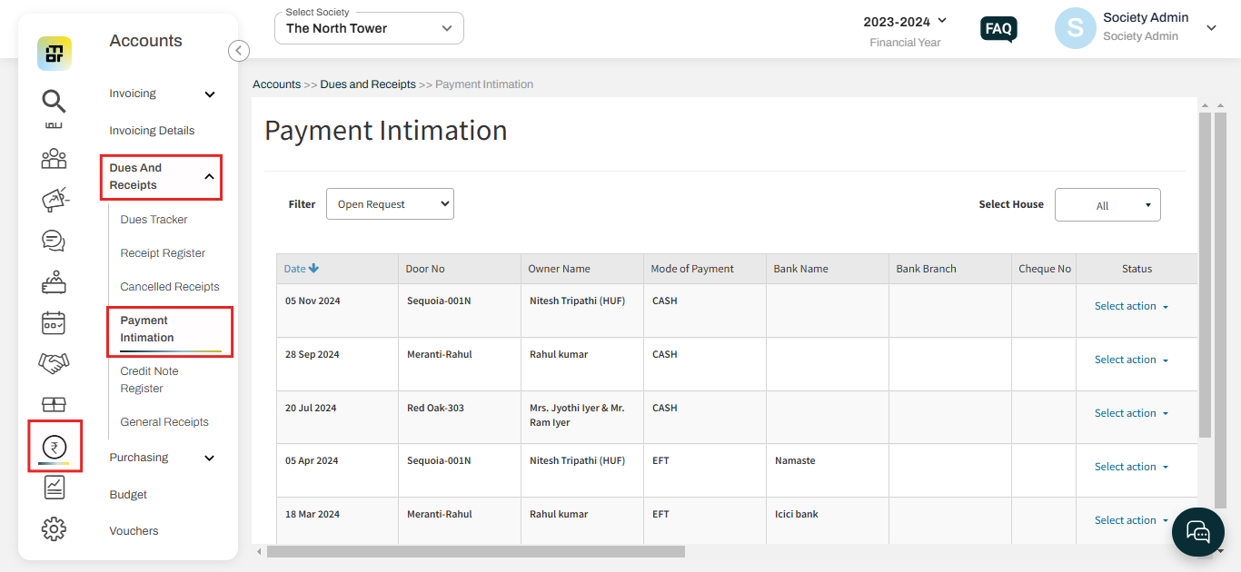Click Dues and Receipts in the breadcrumb

click(x=368, y=84)
